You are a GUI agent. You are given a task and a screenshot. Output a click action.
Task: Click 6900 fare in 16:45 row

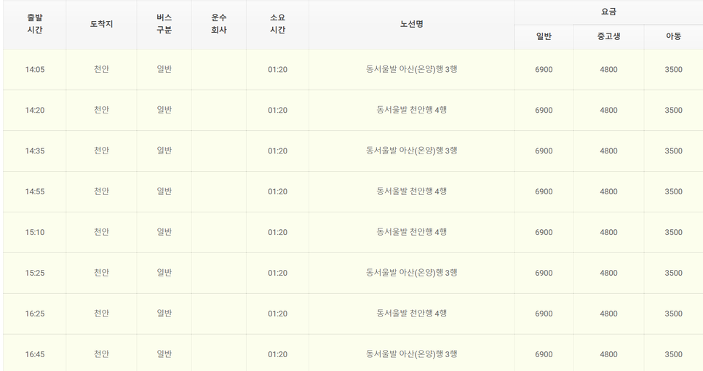tap(544, 354)
